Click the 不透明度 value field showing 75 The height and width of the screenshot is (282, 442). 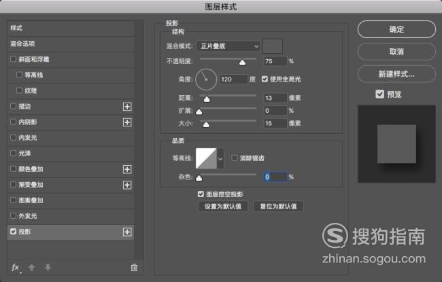pyautogui.click(x=275, y=61)
